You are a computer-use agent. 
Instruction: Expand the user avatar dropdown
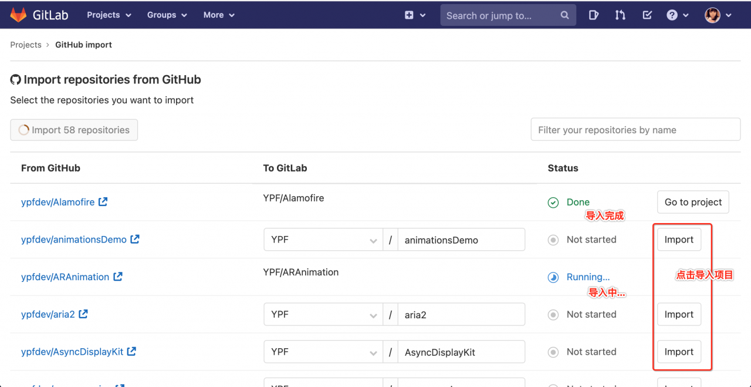pos(712,15)
